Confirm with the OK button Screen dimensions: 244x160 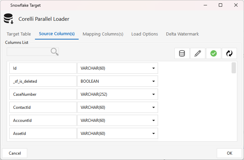pos(229,153)
